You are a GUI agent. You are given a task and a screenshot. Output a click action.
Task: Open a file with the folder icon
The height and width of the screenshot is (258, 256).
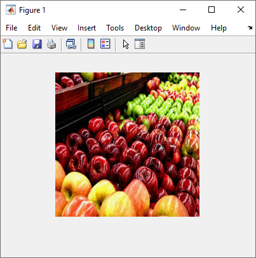22,44
